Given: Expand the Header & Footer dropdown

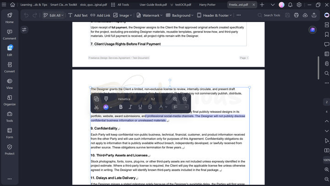Looking at the screenshot, I should coord(231,16).
